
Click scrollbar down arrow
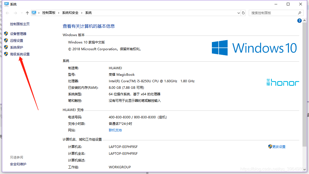tap(304, 170)
